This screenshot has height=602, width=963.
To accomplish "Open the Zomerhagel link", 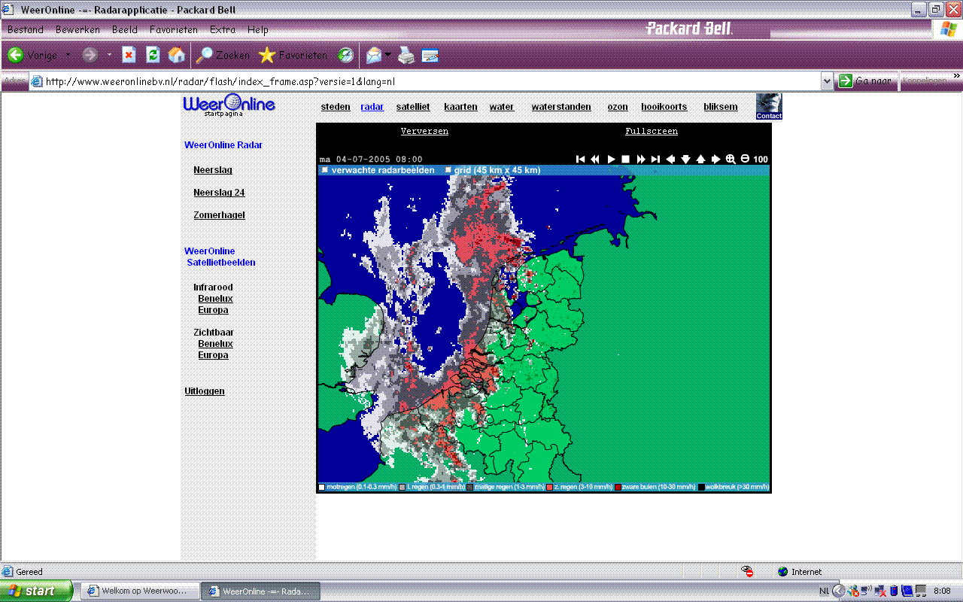I will click(x=219, y=215).
